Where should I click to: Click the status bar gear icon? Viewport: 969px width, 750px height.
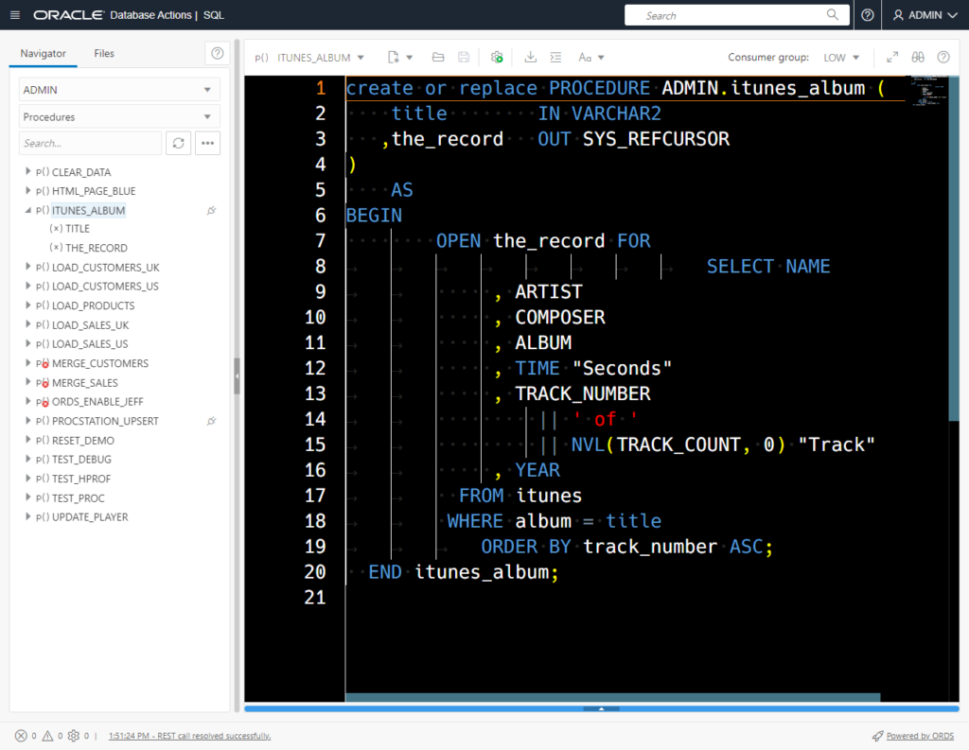tap(74, 736)
